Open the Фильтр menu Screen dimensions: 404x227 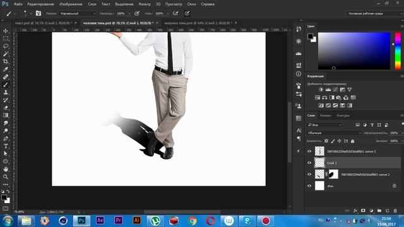coord(145,4)
